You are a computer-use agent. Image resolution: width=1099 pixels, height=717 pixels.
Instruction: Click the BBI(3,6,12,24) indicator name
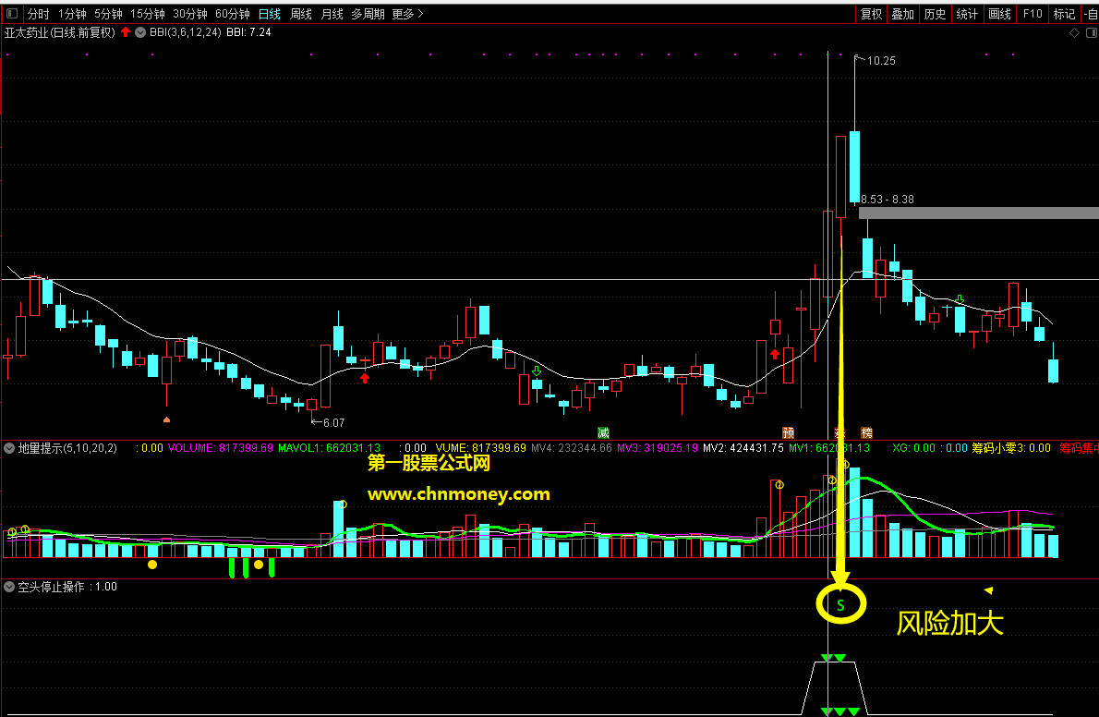coord(185,32)
